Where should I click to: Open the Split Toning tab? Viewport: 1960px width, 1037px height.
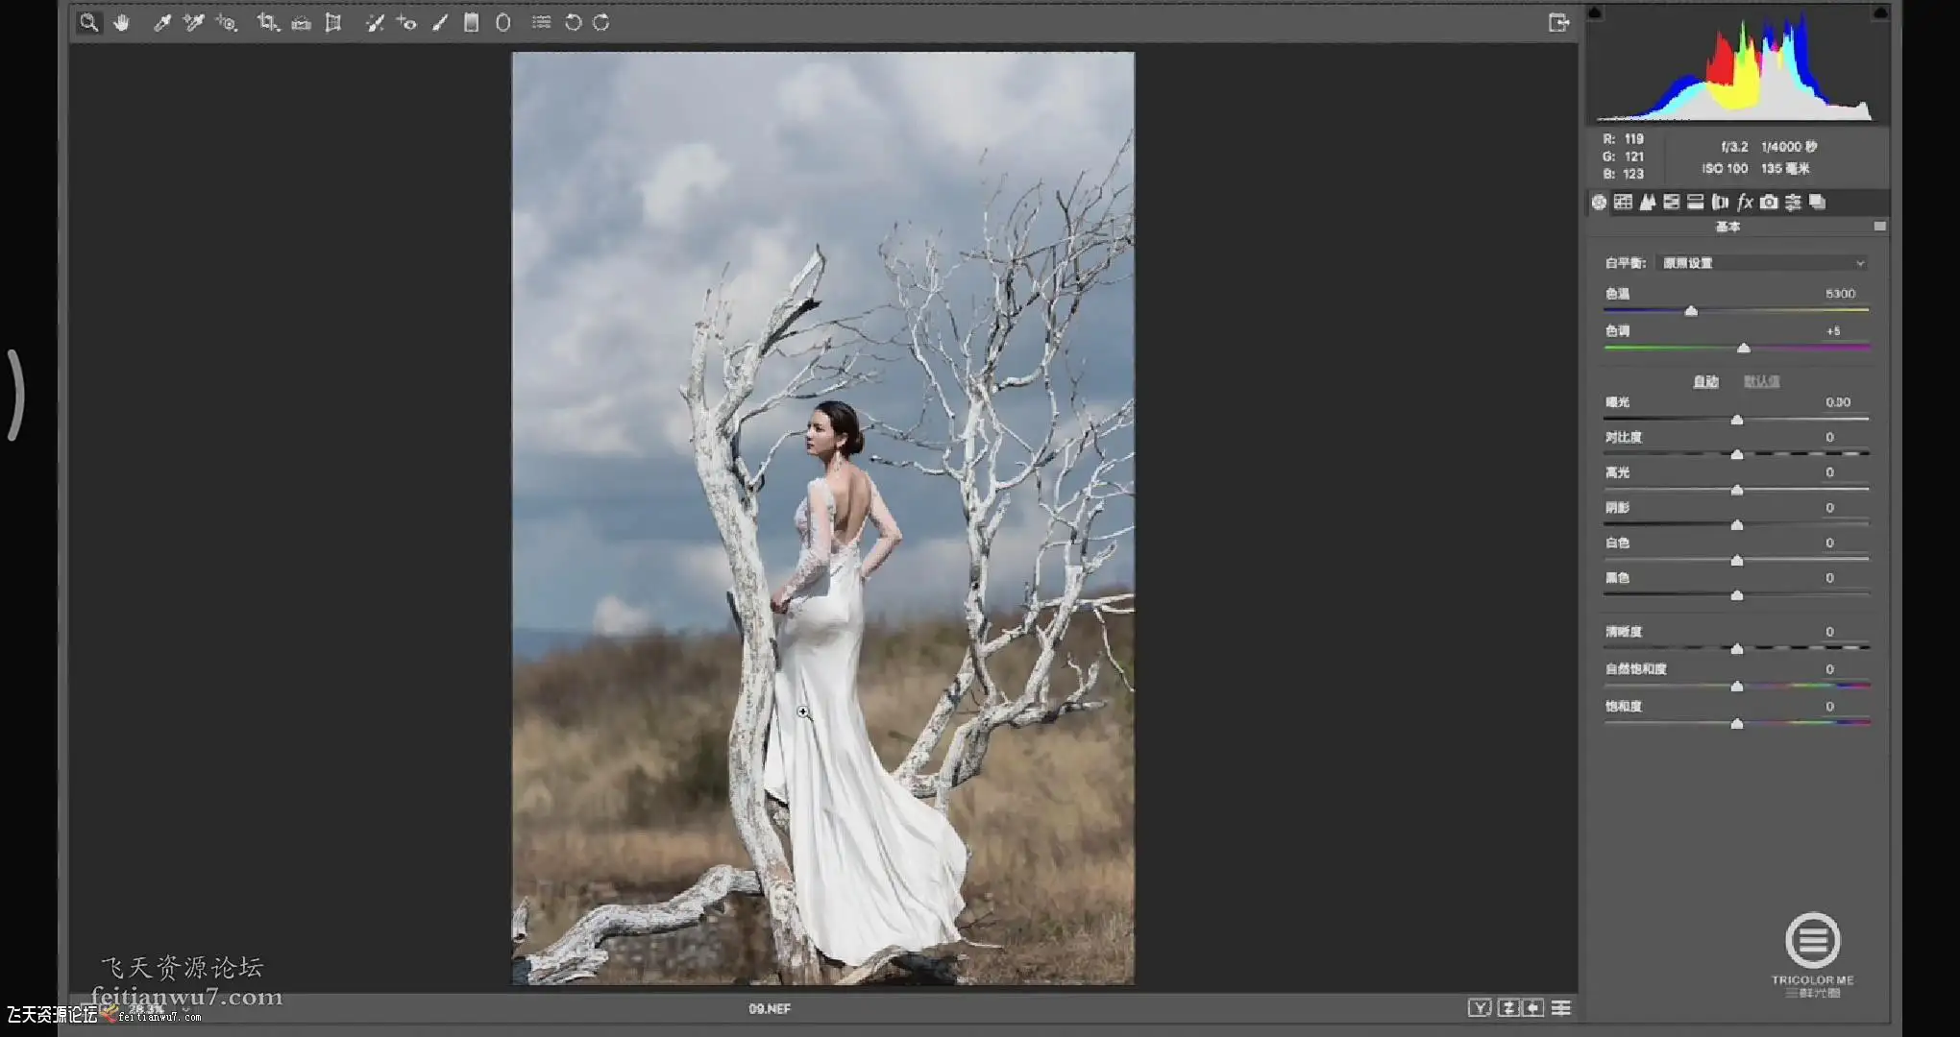1696,203
